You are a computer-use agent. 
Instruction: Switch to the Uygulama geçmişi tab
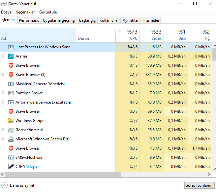click(x=59, y=20)
